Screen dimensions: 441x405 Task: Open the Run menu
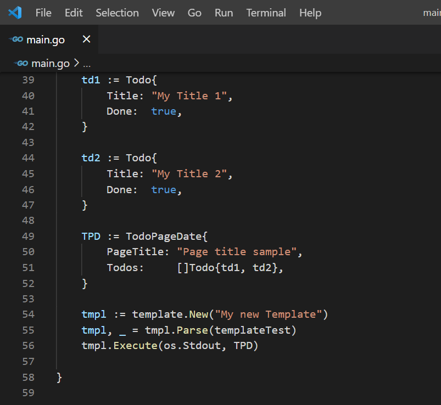tap(224, 13)
